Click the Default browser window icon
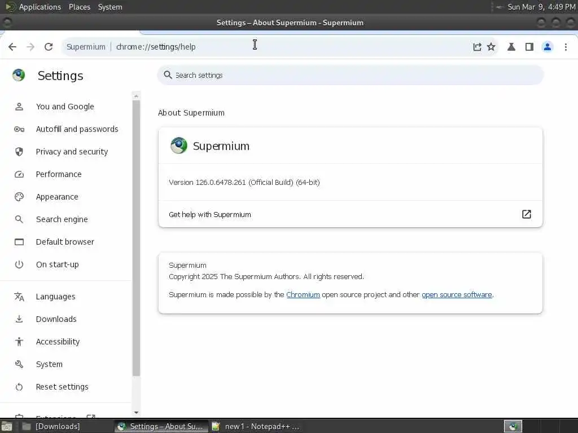 (x=19, y=242)
